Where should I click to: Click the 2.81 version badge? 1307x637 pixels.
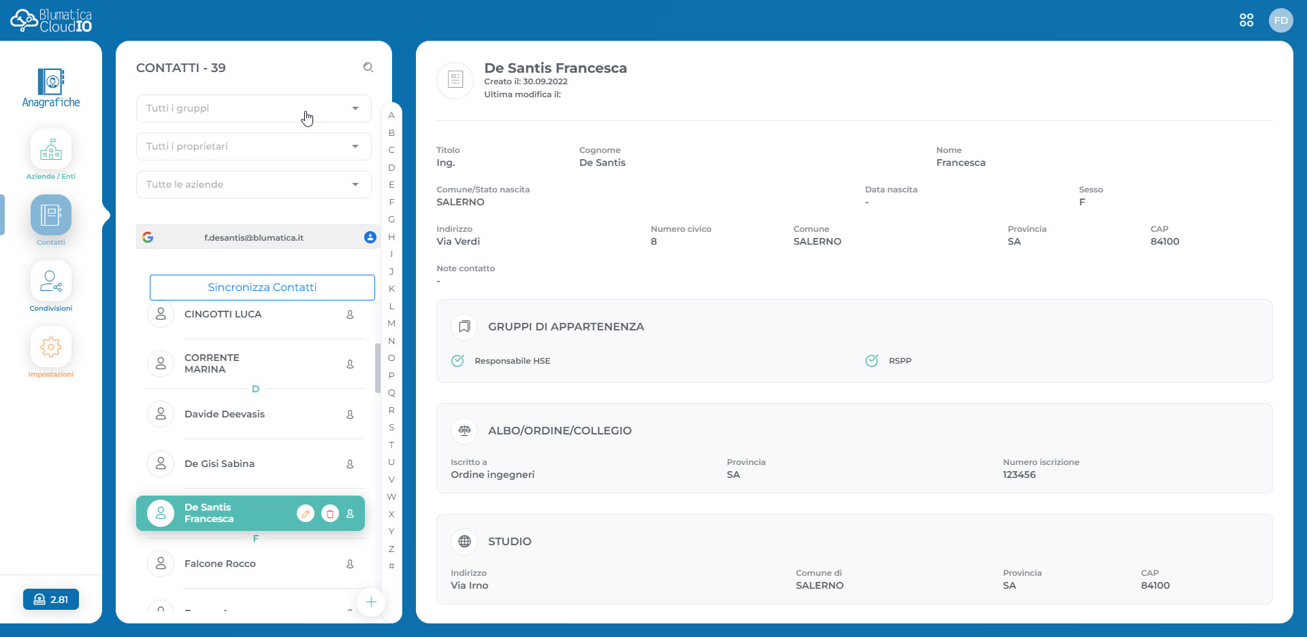(51, 600)
